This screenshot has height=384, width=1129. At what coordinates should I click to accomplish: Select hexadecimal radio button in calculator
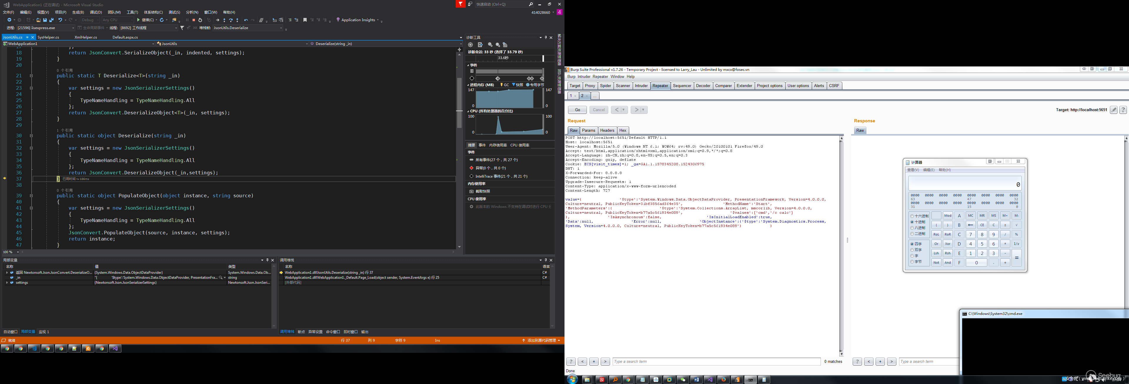912,216
